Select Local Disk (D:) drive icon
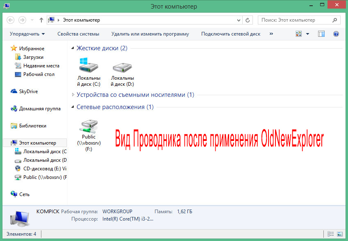Viewport: 348px width, 241px height. (122, 72)
